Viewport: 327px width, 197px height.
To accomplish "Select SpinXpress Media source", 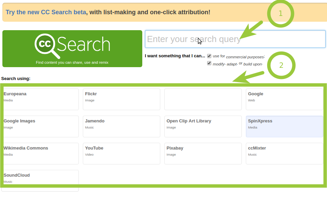I will click(285, 126).
